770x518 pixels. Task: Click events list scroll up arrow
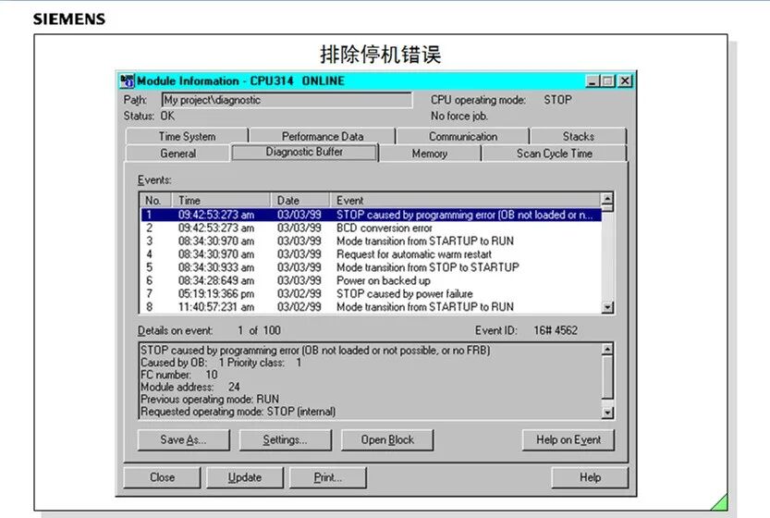click(607, 199)
